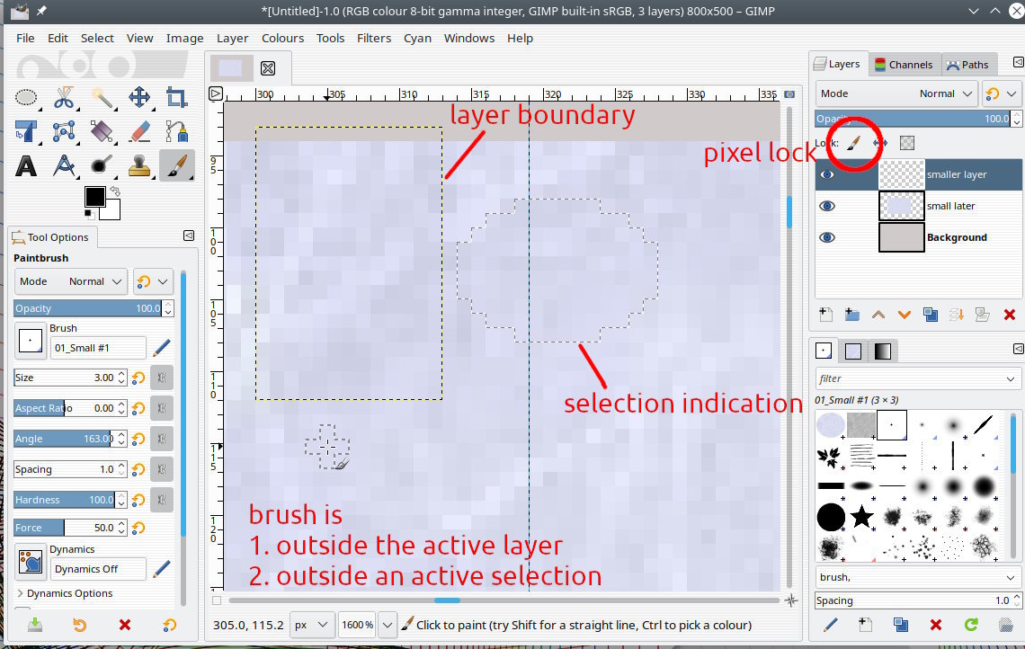Hide the smaller layer eye icon
Screen dimensions: 1025x649
pyautogui.click(x=827, y=174)
